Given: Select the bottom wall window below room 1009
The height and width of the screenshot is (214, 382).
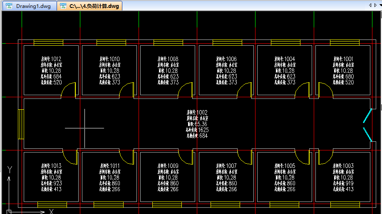Looking at the screenshot, I should (x=166, y=204).
